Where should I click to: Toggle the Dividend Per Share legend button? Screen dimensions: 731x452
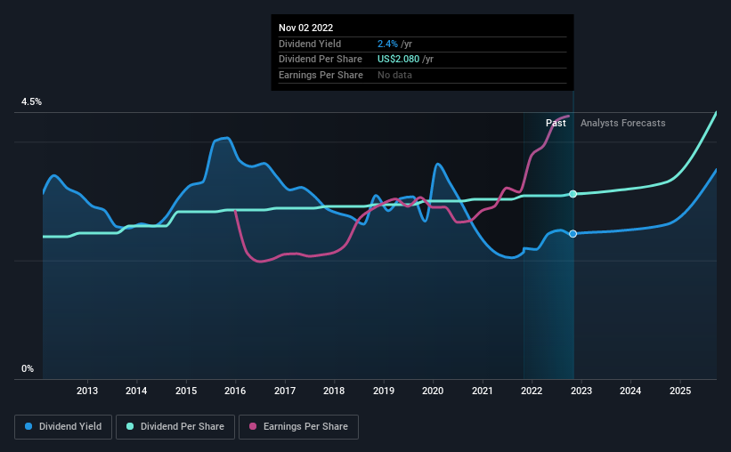pos(175,427)
